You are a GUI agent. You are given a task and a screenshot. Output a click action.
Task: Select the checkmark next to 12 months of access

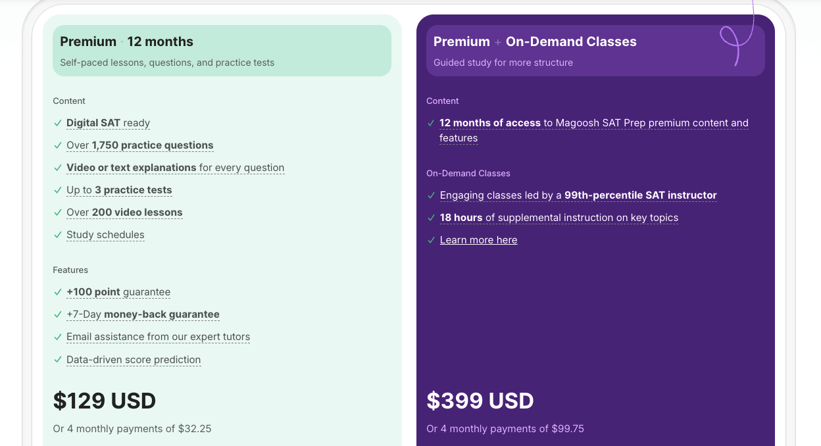[431, 123]
